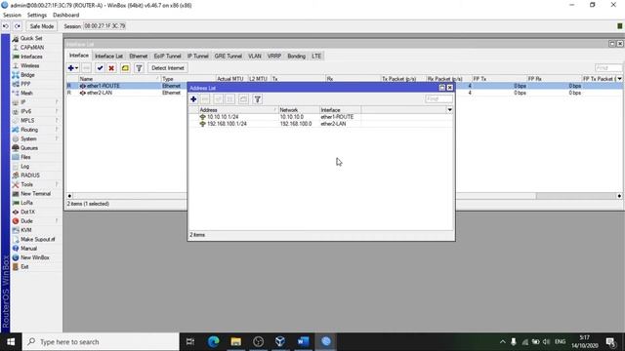Viewport: 625px width, 351px height.
Task: Click filter icon in Address List
Action: tap(258, 99)
